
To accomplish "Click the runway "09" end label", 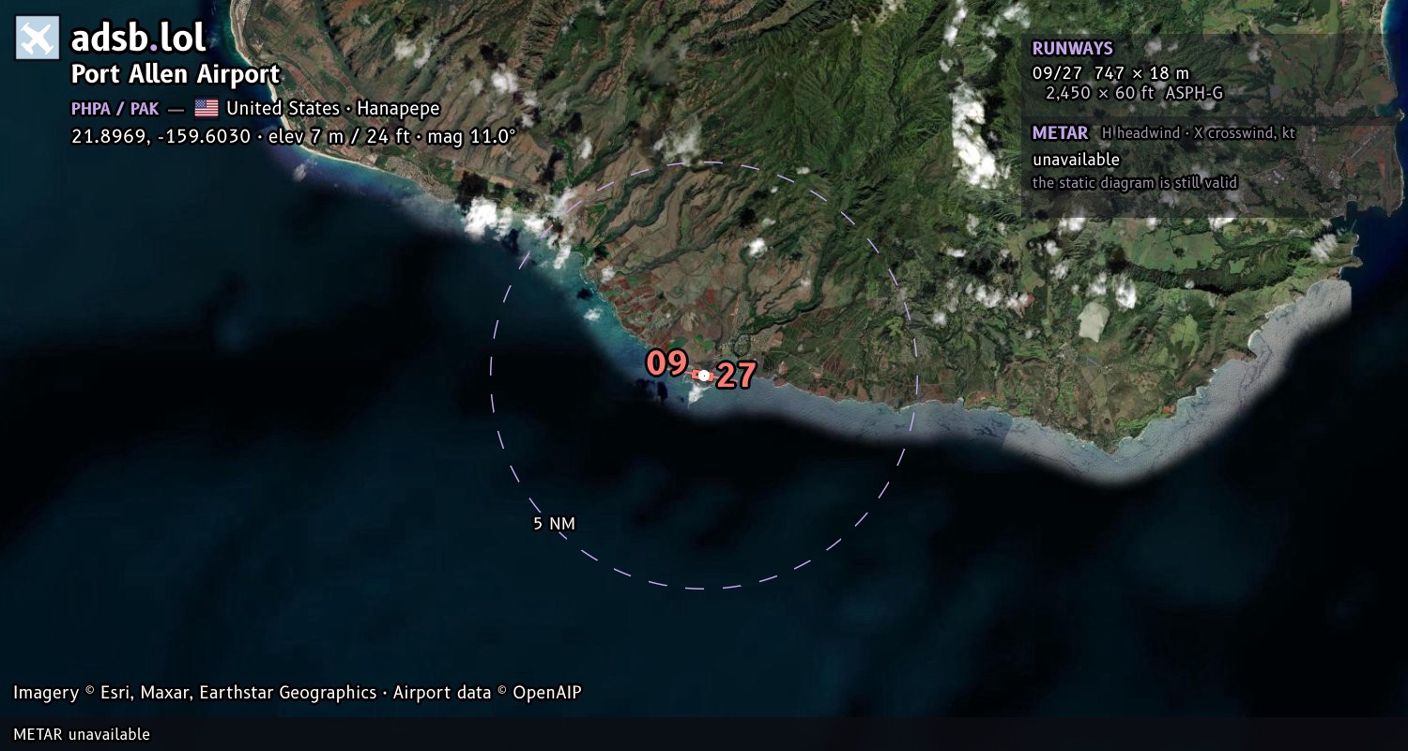I will point(666,363).
